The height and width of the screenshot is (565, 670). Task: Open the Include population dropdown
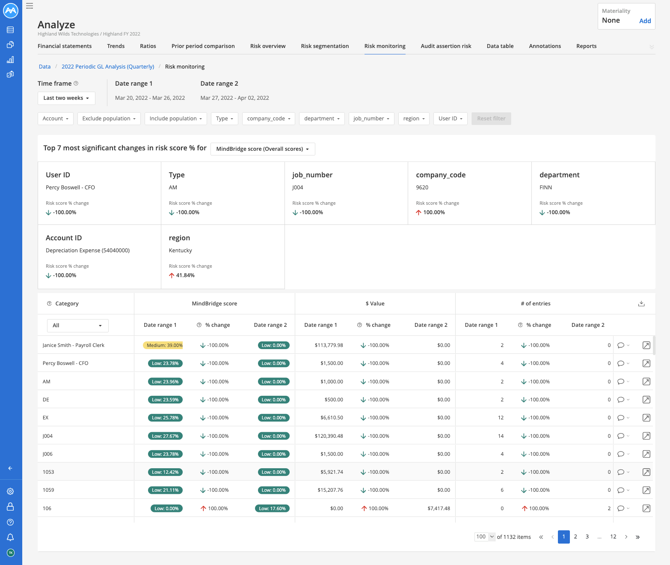[176, 119]
